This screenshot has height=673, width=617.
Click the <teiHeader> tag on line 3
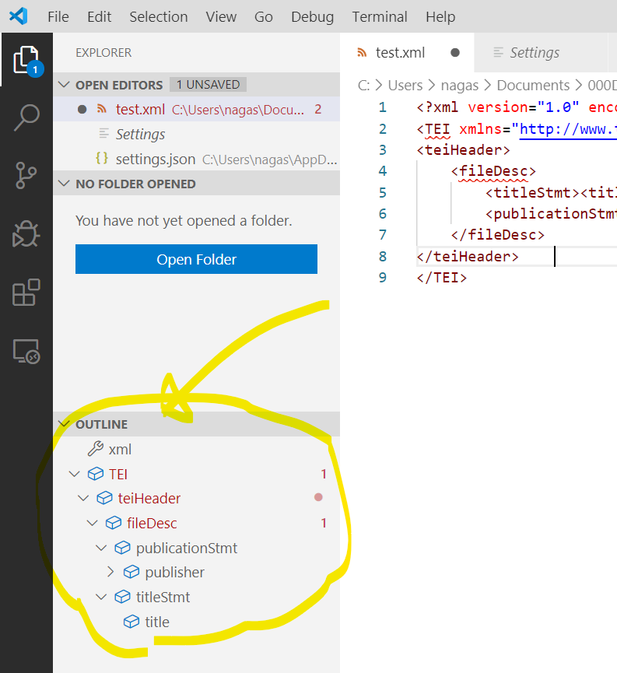463,150
